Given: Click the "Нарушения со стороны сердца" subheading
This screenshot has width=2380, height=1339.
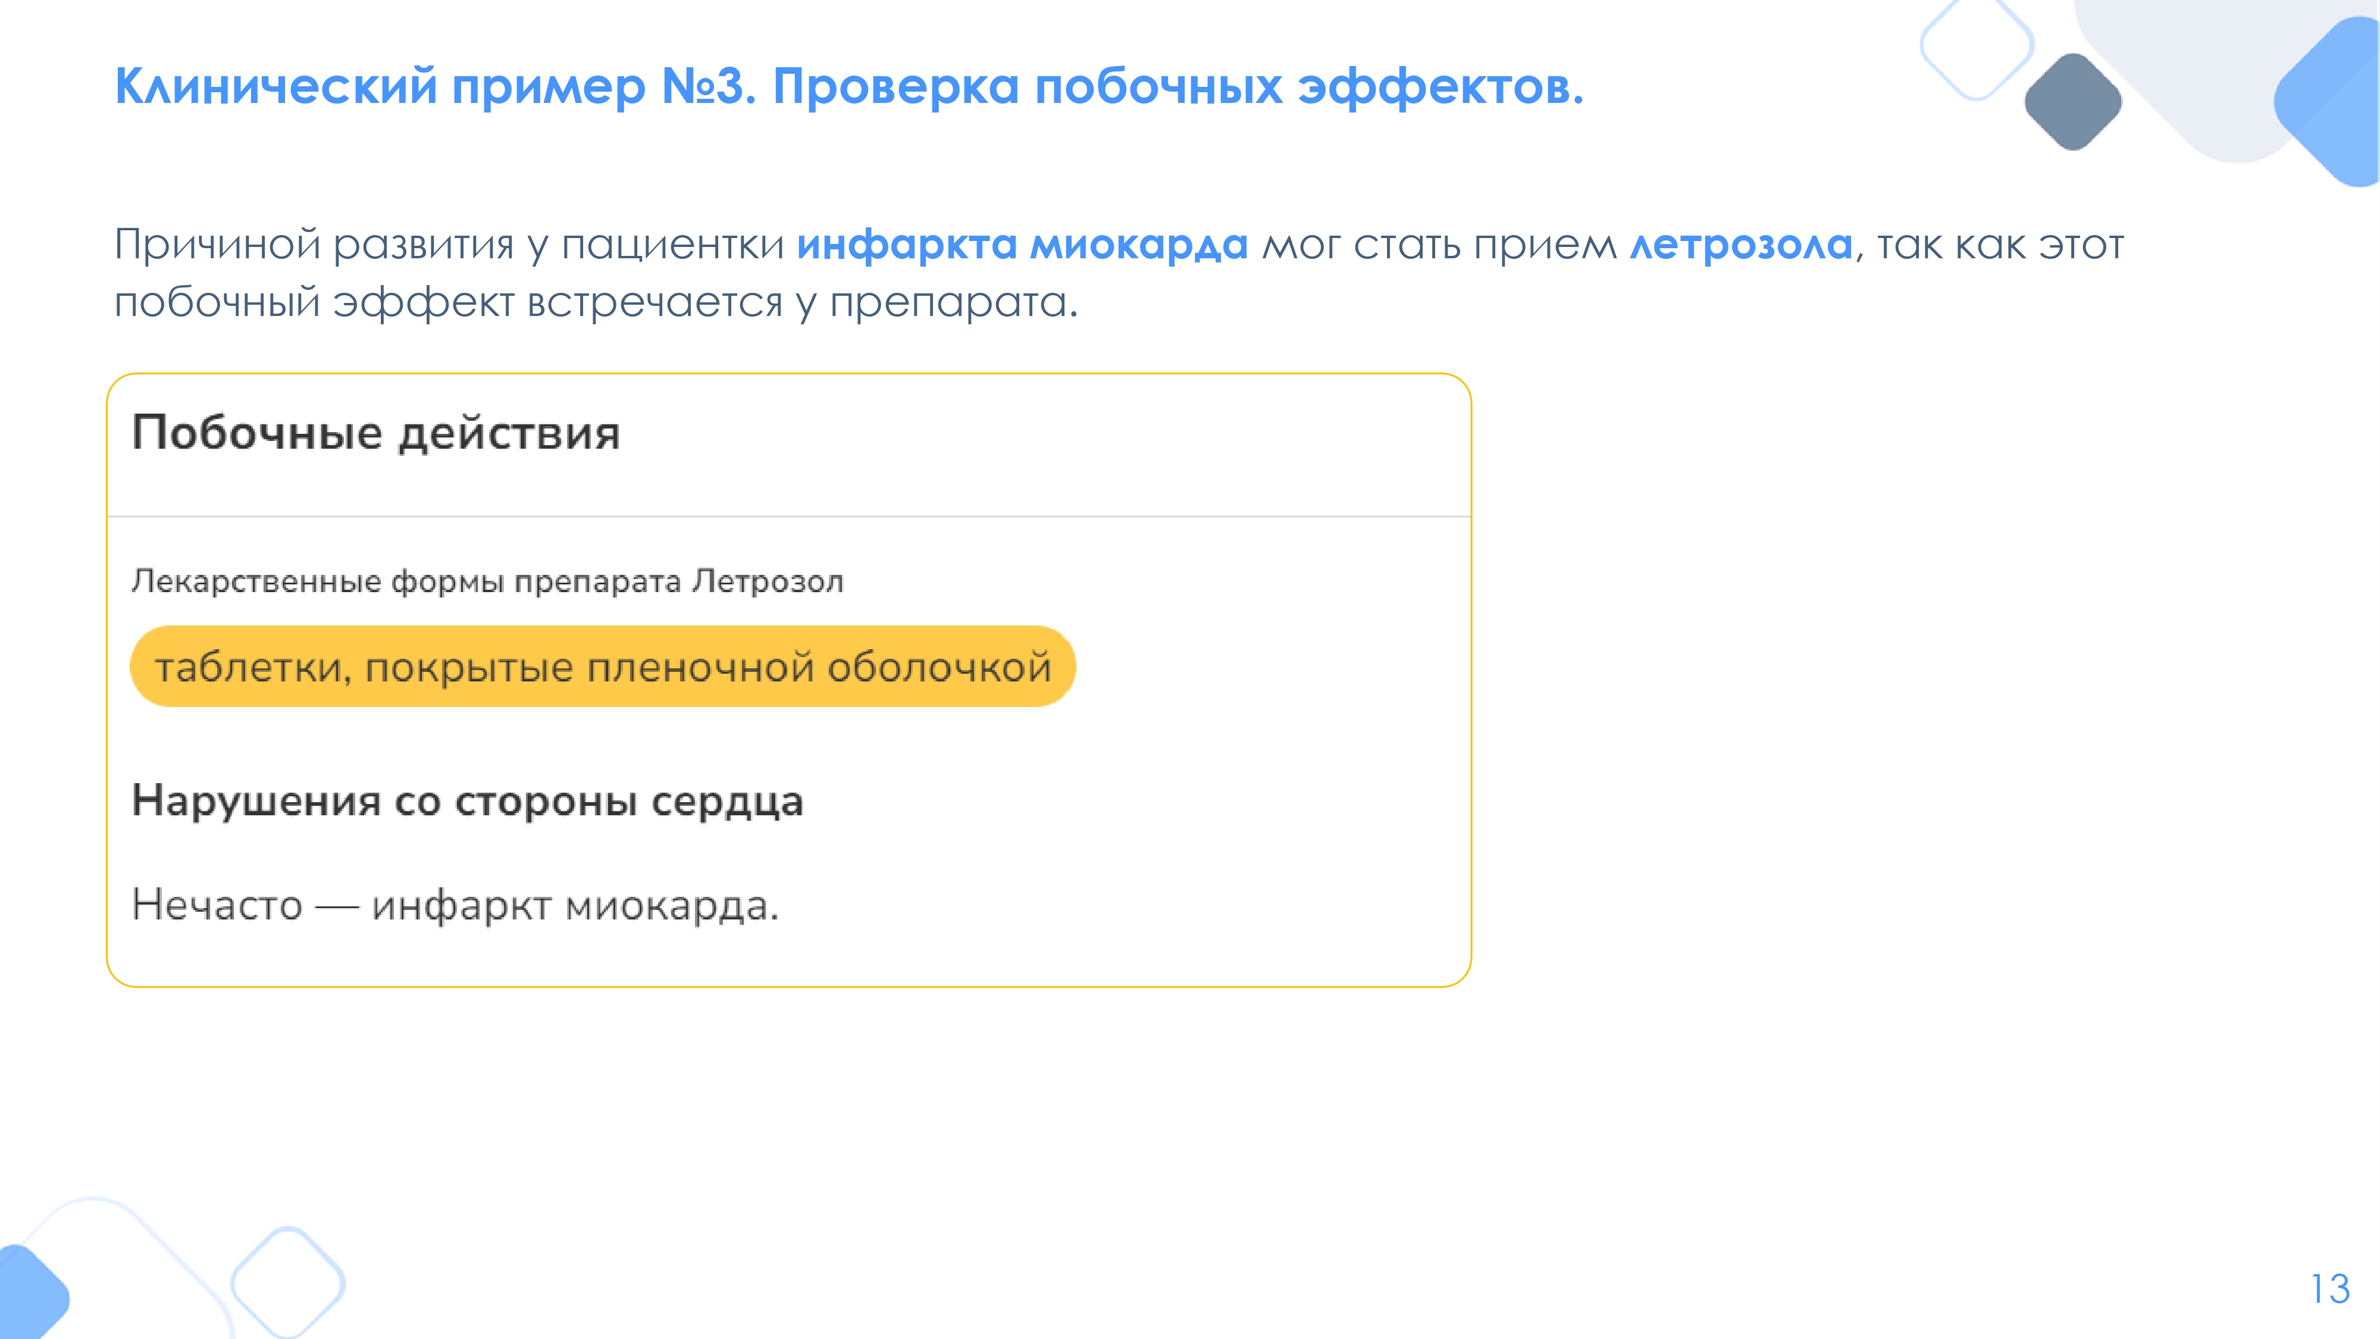Looking at the screenshot, I should (x=468, y=800).
